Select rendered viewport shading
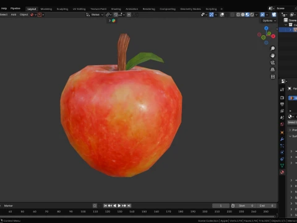This screenshot has height=223, width=297. (x=252, y=15)
